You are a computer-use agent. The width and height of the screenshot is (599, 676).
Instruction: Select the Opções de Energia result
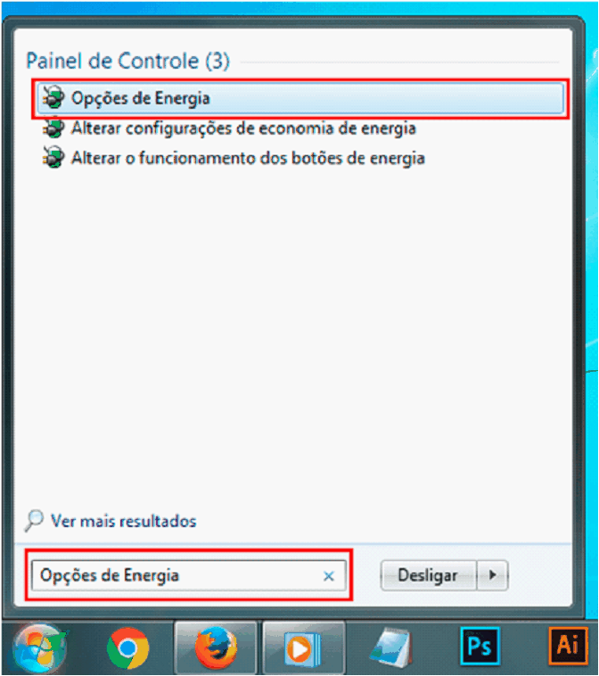coord(300,99)
